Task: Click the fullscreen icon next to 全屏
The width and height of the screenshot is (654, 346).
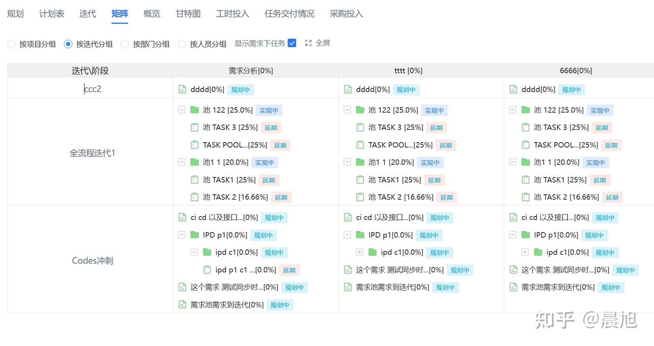Action: coord(308,43)
